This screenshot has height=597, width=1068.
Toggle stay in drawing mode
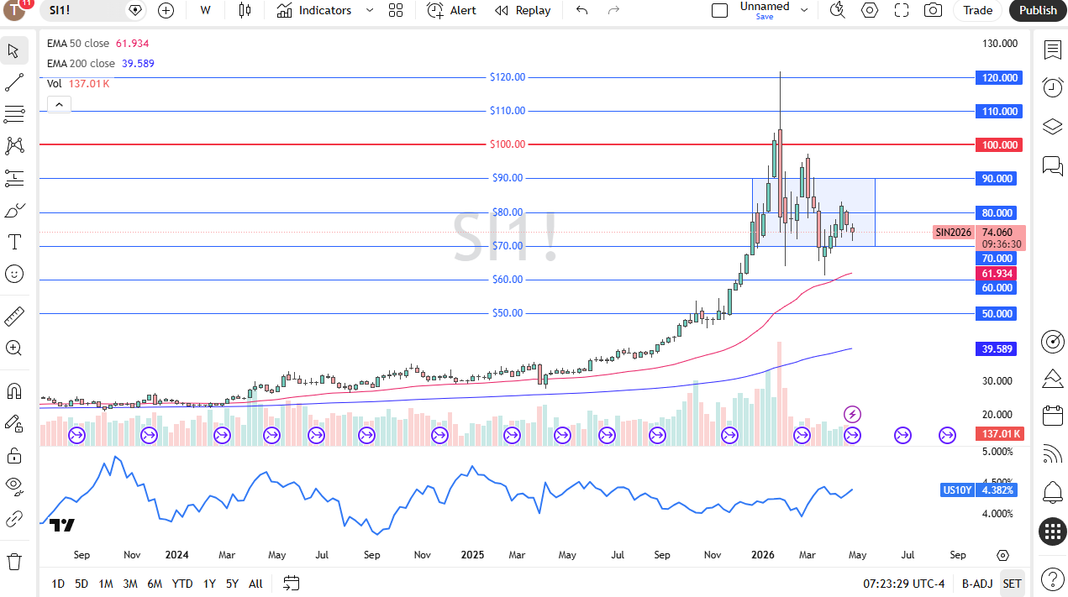[x=13, y=423]
